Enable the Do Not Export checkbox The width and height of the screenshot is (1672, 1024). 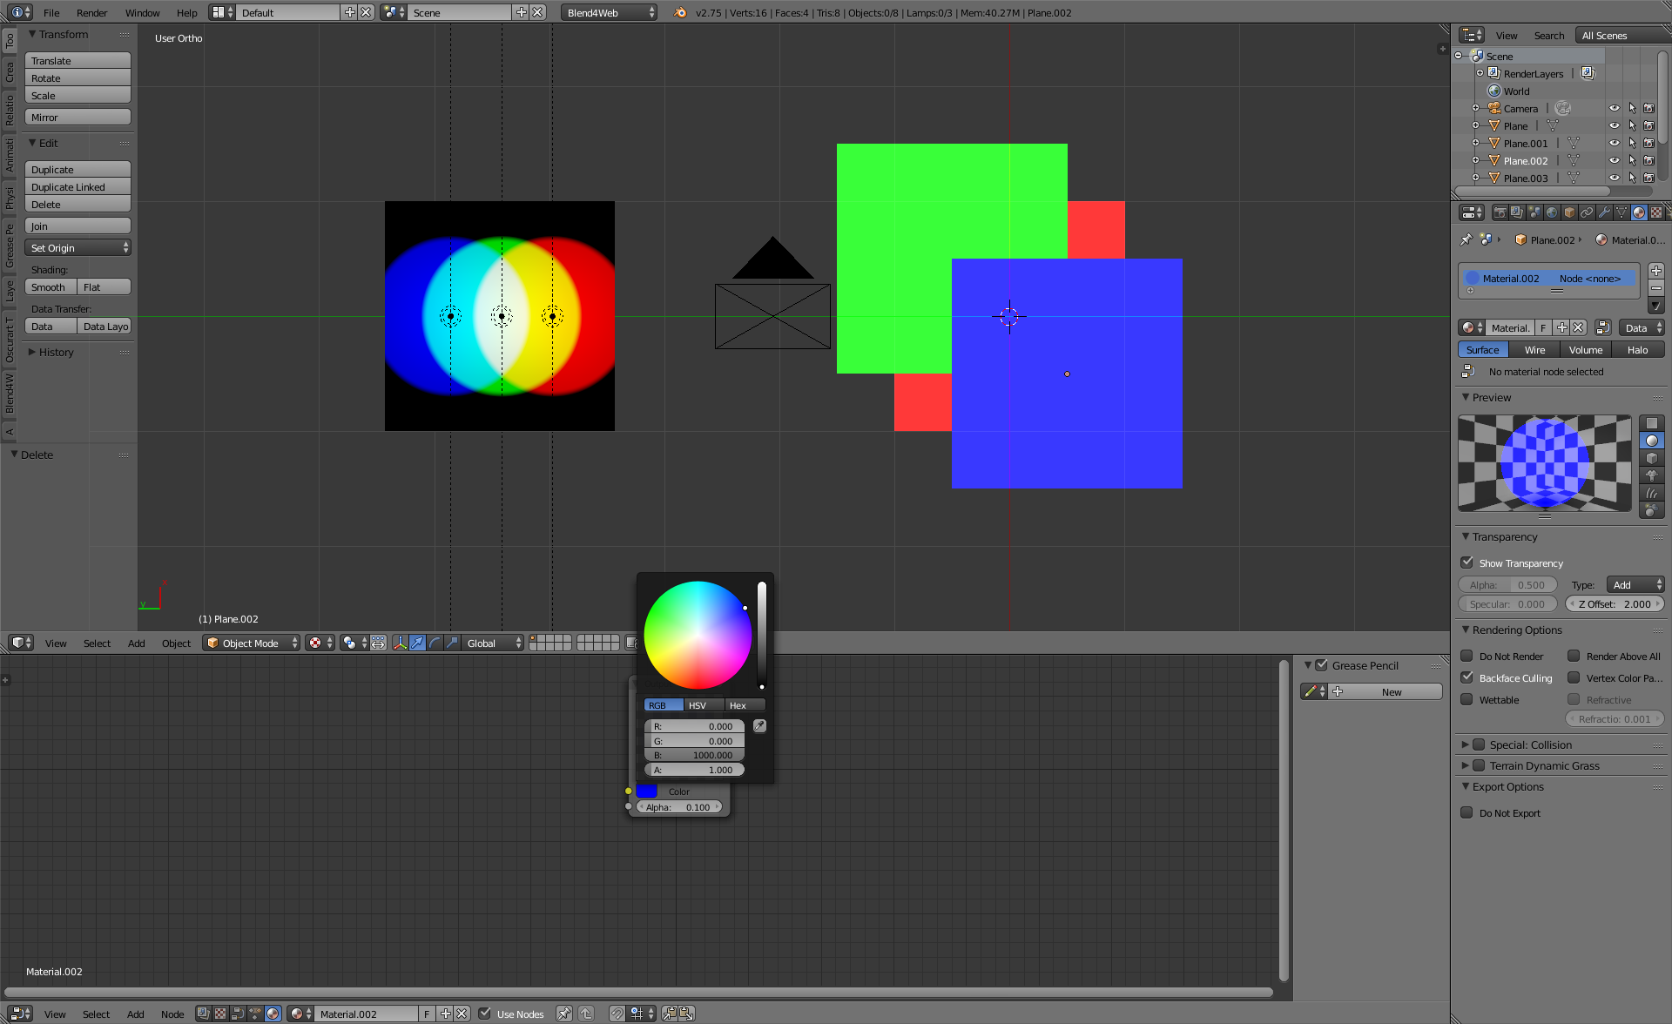pyautogui.click(x=1468, y=812)
